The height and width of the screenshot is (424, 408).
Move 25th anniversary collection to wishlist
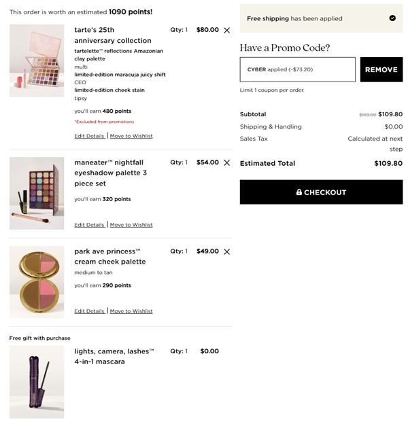click(131, 136)
